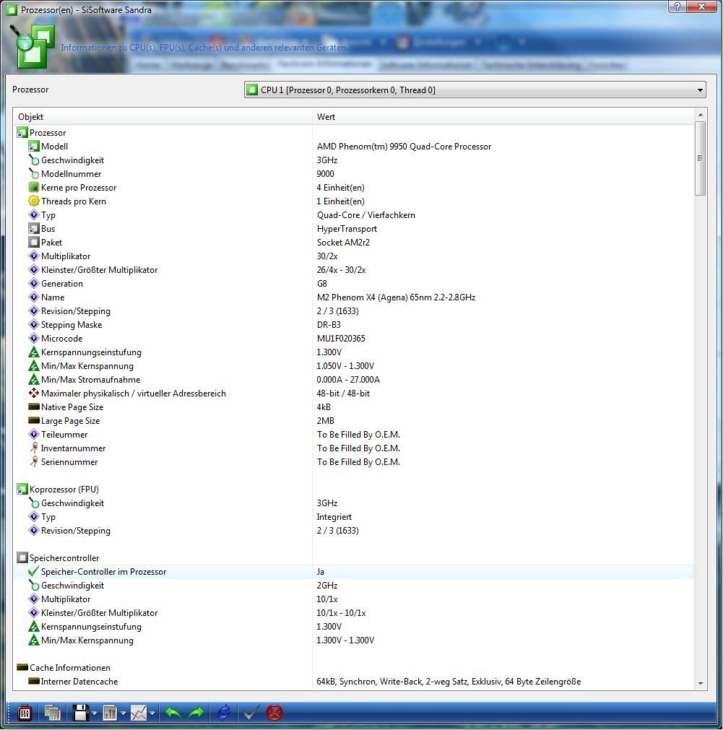The height and width of the screenshot is (730, 723).
Task: Go forward with the green right arrow
Action: tap(196, 713)
